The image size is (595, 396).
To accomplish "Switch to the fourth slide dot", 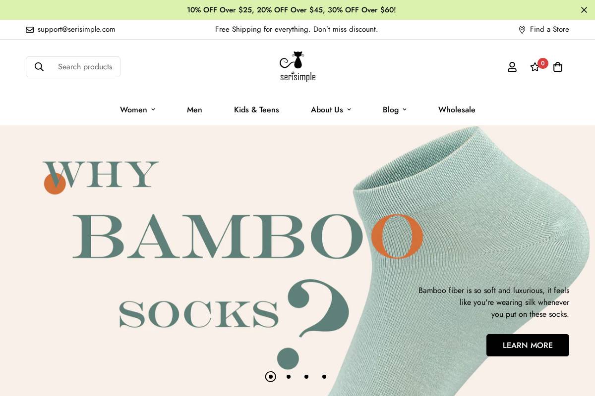I will [x=324, y=377].
